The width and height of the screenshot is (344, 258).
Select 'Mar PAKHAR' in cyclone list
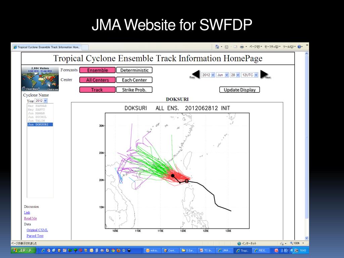click(40, 106)
